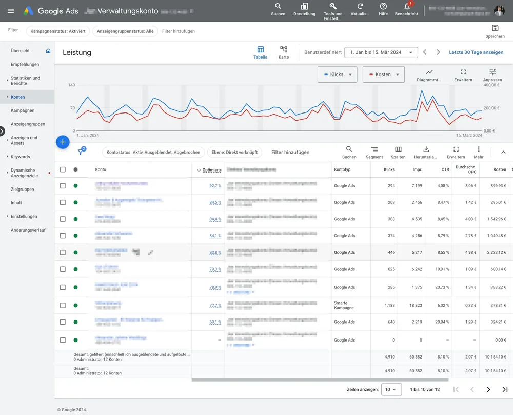This screenshot has height=415, width=513.
Task: Open Änderungsverlauf in the sidebar
Action: point(28,230)
